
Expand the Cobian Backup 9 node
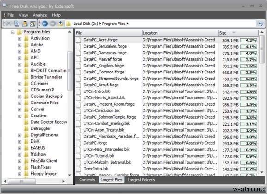point(19,97)
